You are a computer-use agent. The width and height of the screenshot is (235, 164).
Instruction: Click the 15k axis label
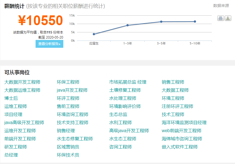pos(72,15)
